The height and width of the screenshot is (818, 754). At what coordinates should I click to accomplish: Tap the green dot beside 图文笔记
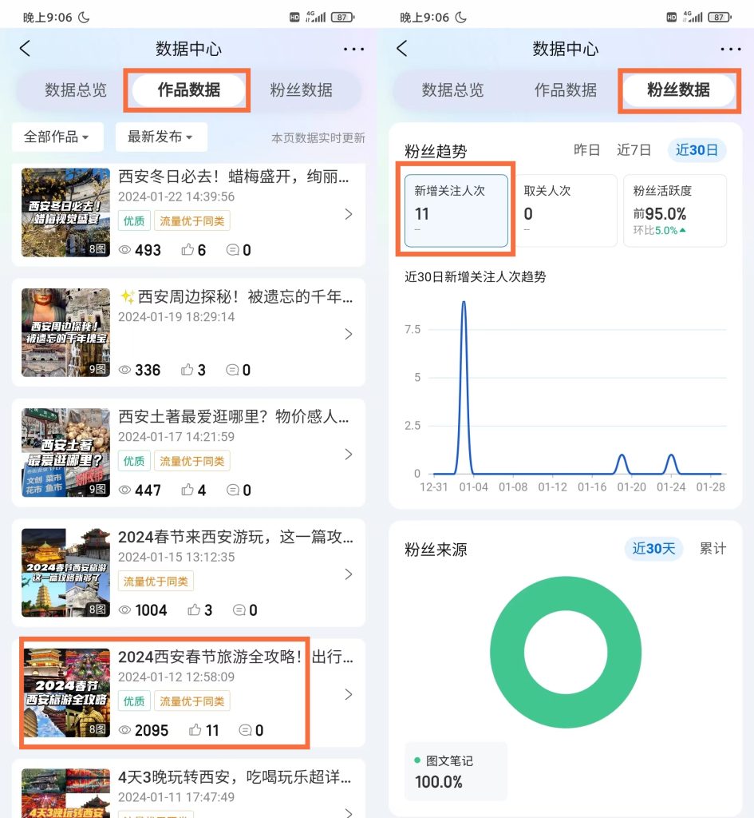416,760
